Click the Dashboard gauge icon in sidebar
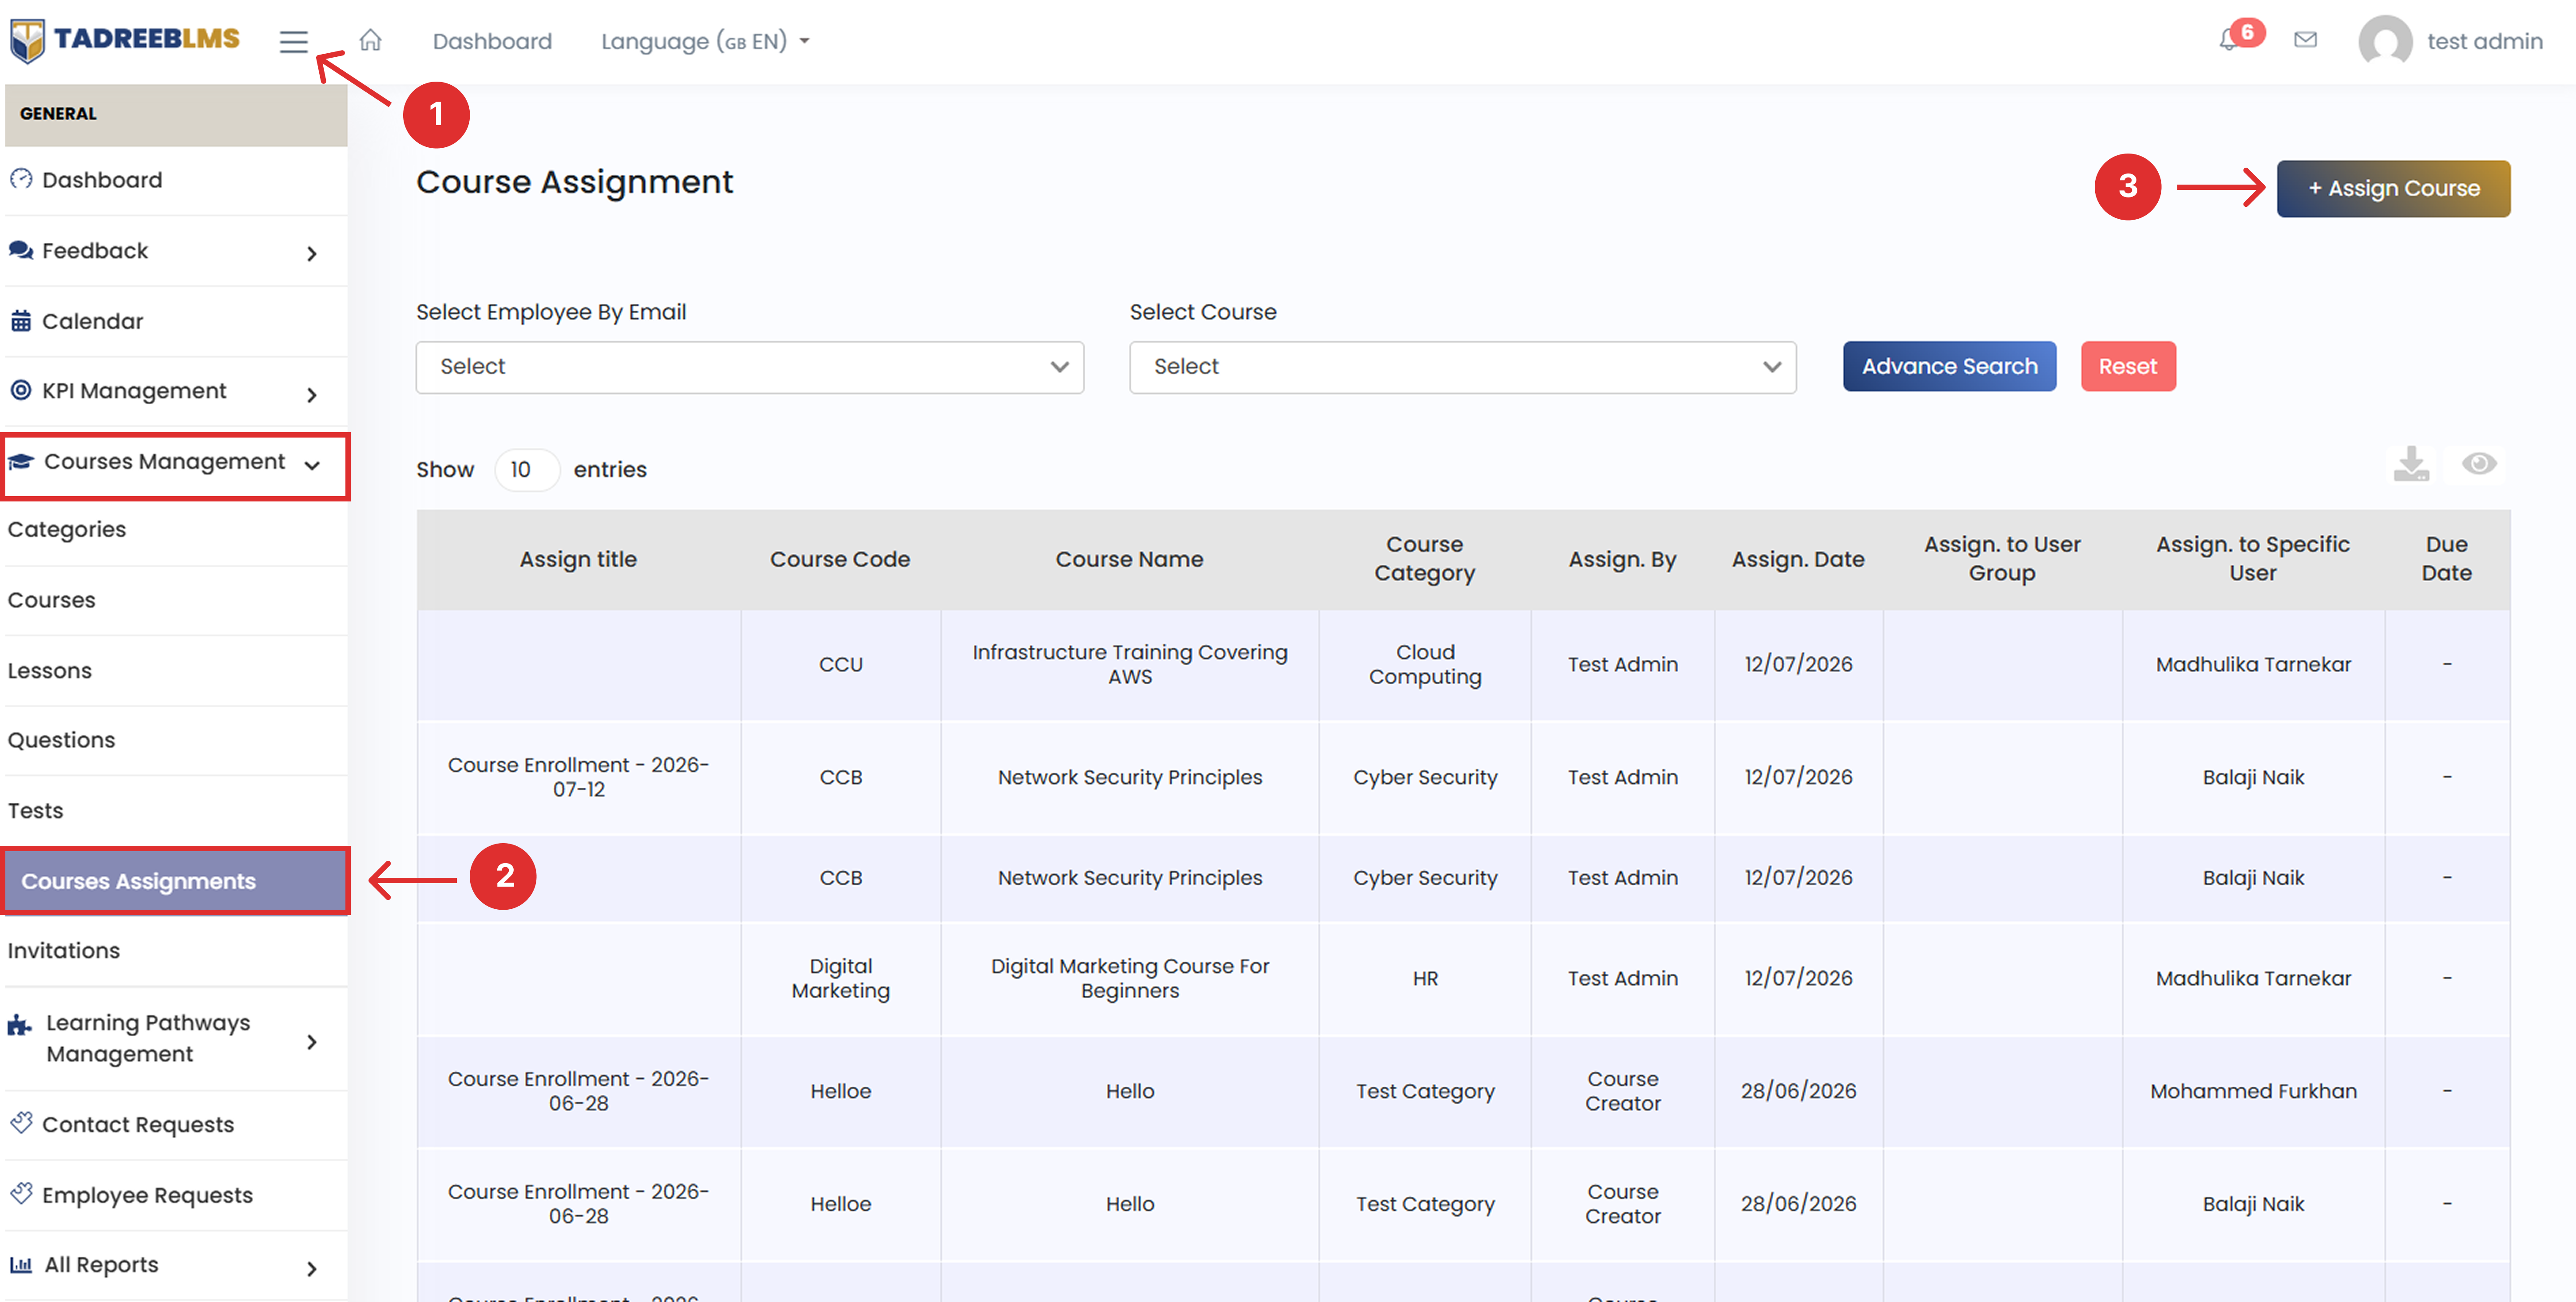Screen dimensions: 2576x1302 click(x=21, y=179)
